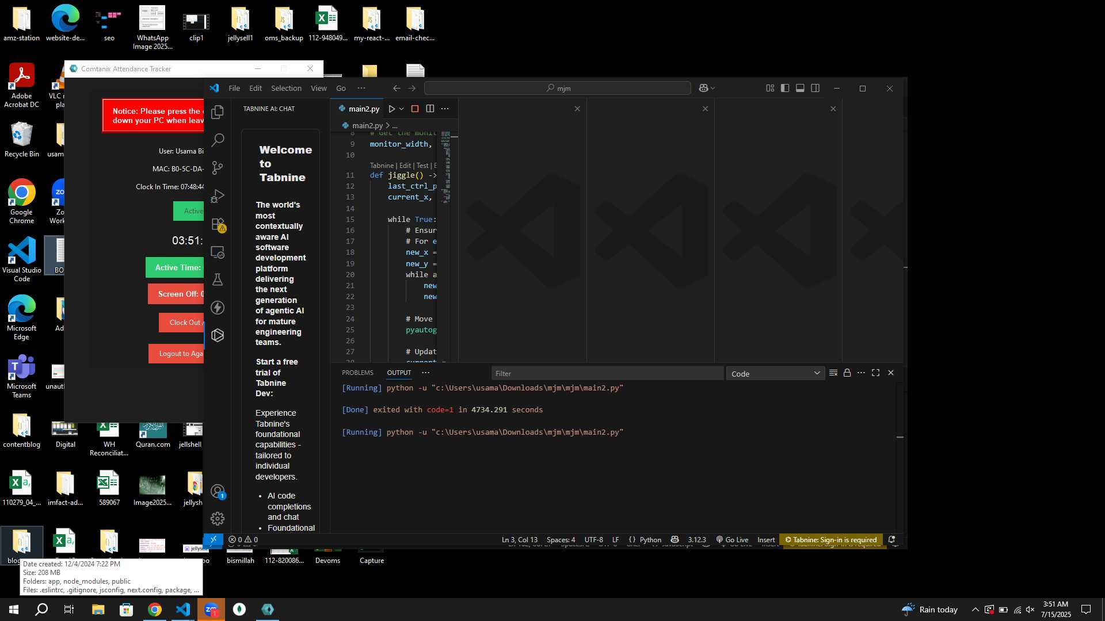This screenshot has width=1105, height=621.
Task: Split the editor to the right
Action: coord(430,109)
